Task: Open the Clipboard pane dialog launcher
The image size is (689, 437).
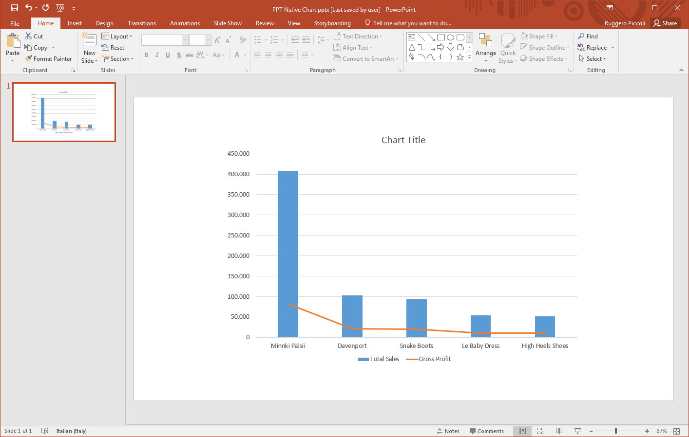Action: pos(74,71)
